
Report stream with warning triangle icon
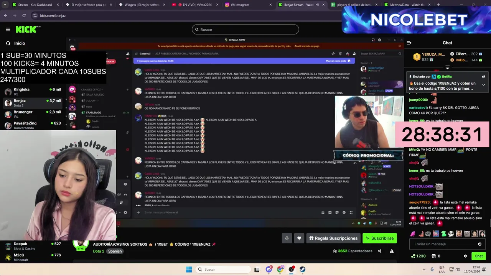[392, 251]
